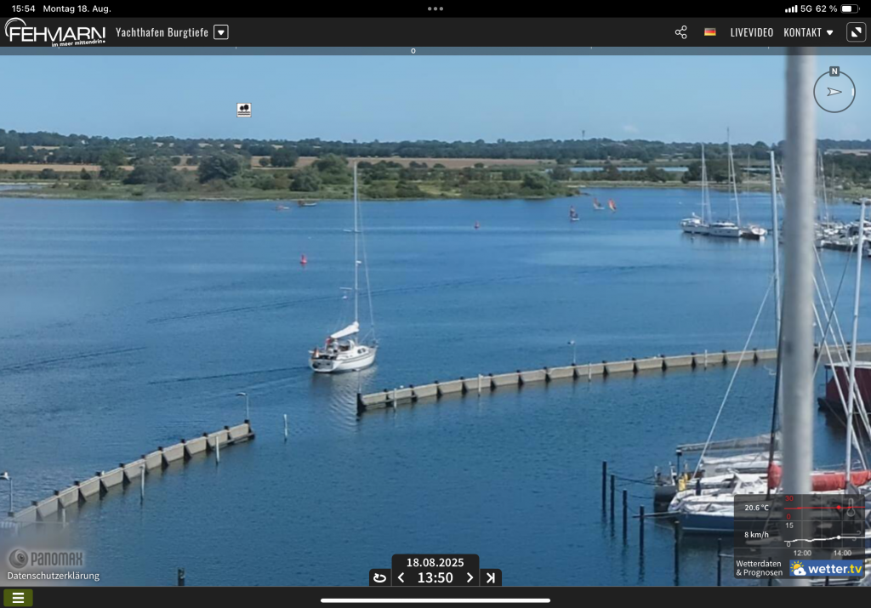Click the 18.08.2025 date selector

tap(435, 562)
